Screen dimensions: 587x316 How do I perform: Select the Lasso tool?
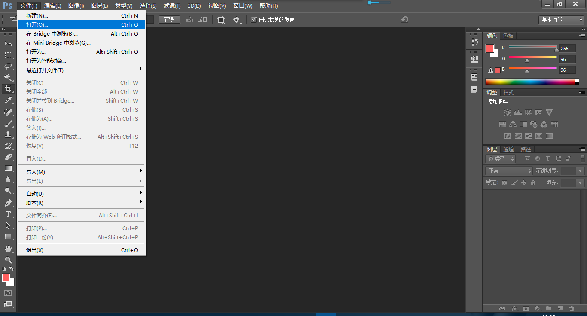point(8,67)
